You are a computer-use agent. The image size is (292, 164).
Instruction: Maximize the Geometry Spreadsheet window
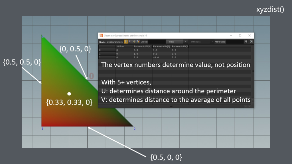tap(240, 36)
